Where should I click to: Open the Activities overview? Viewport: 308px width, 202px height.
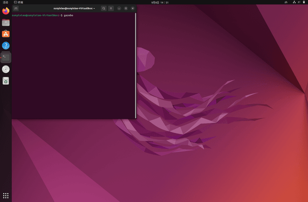[x=6, y=2]
